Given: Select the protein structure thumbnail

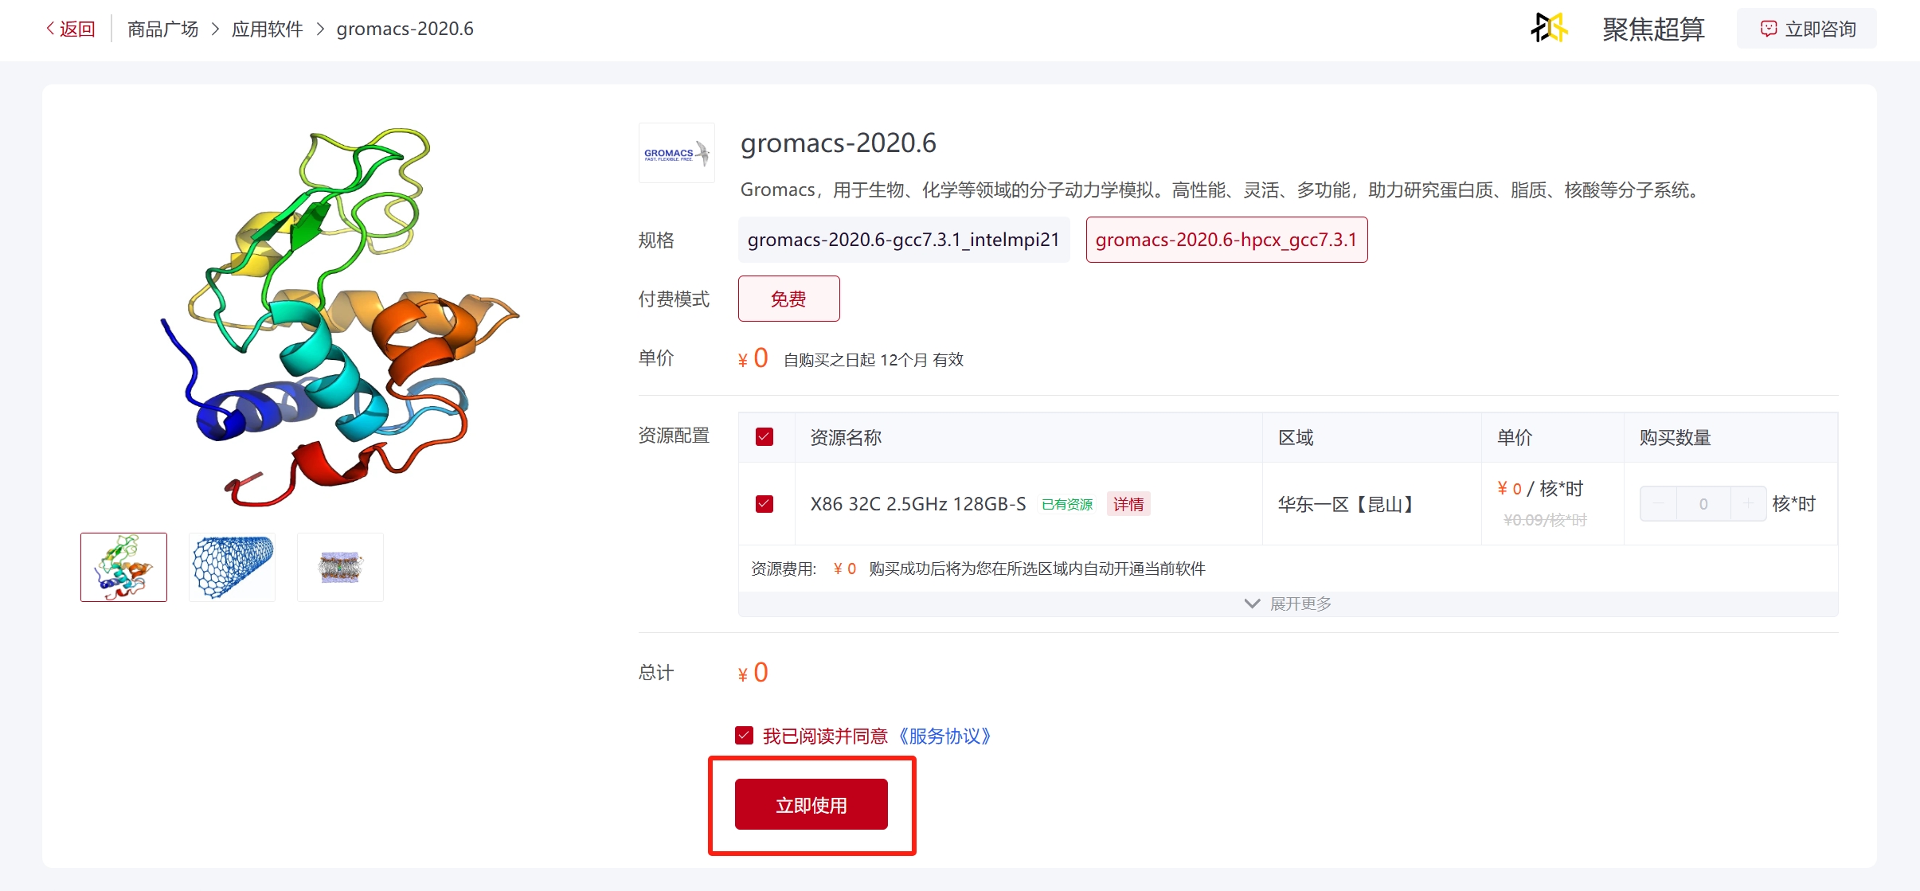Looking at the screenshot, I should tap(123, 567).
